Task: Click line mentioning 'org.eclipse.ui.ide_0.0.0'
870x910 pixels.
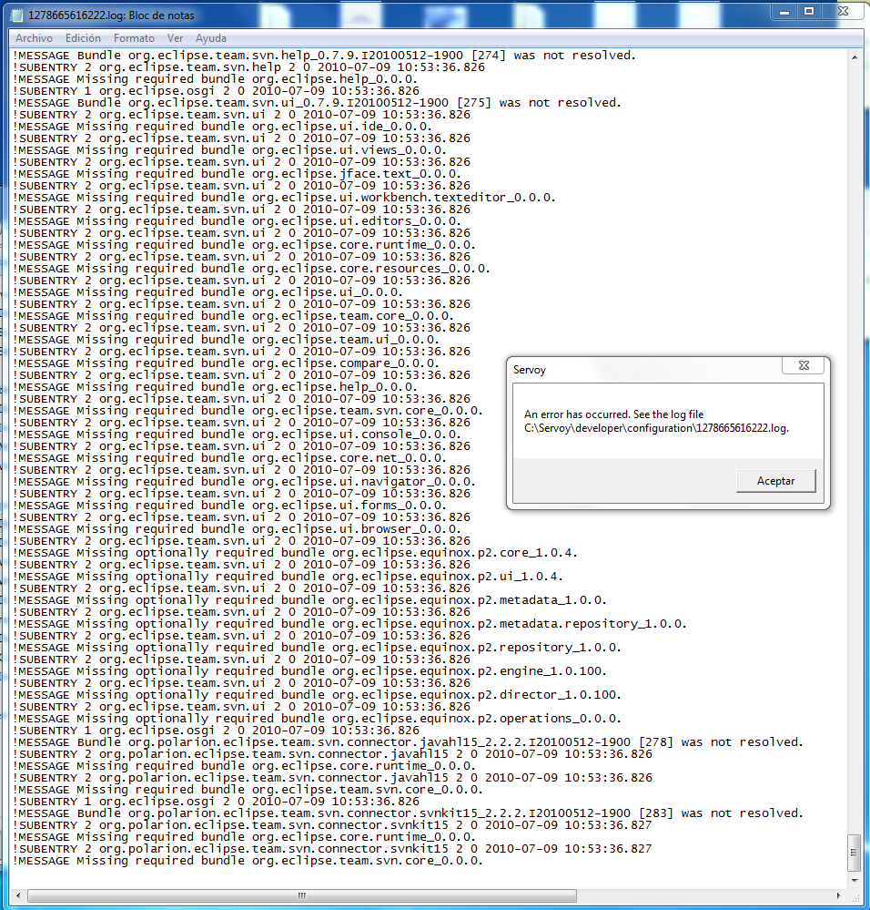Action: 222,127
